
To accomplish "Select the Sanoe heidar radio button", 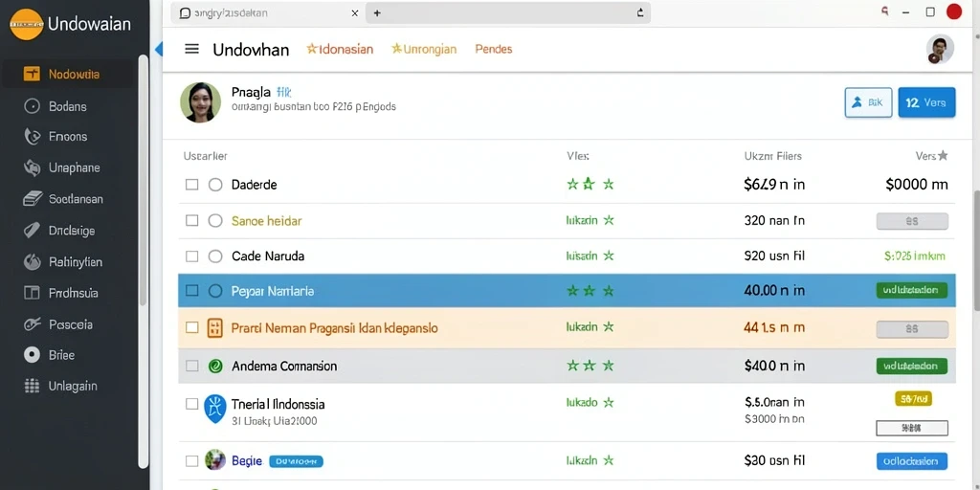I will pos(215,221).
